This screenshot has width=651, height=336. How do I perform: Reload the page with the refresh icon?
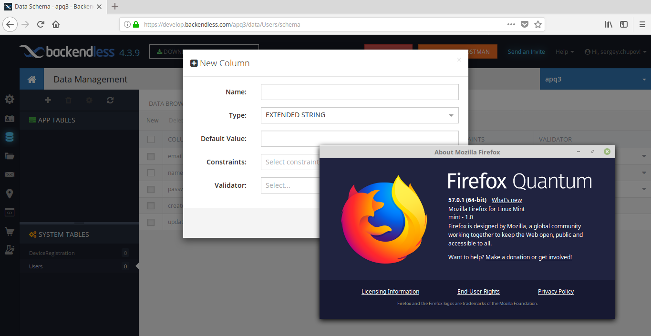(41, 24)
